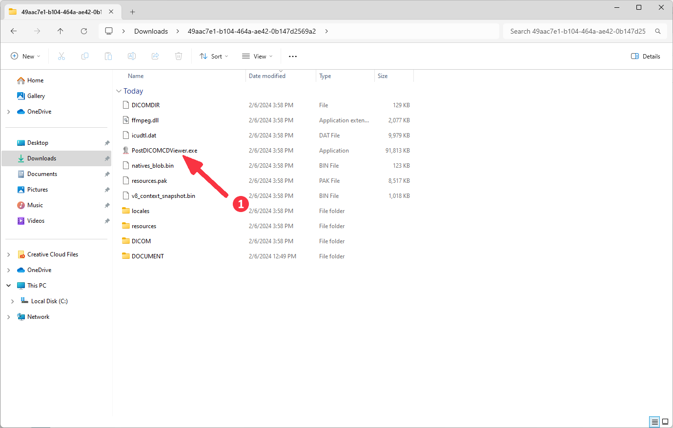Go to Downloads via the breadcrumb
This screenshot has width=673, height=428.
tap(150, 31)
